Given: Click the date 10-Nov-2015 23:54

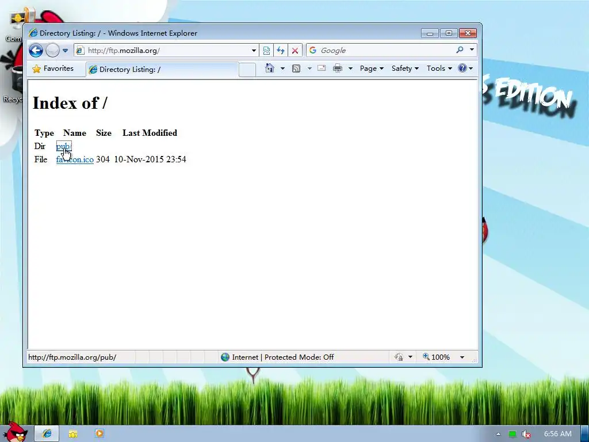Looking at the screenshot, I should pyautogui.click(x=150, y=159).
